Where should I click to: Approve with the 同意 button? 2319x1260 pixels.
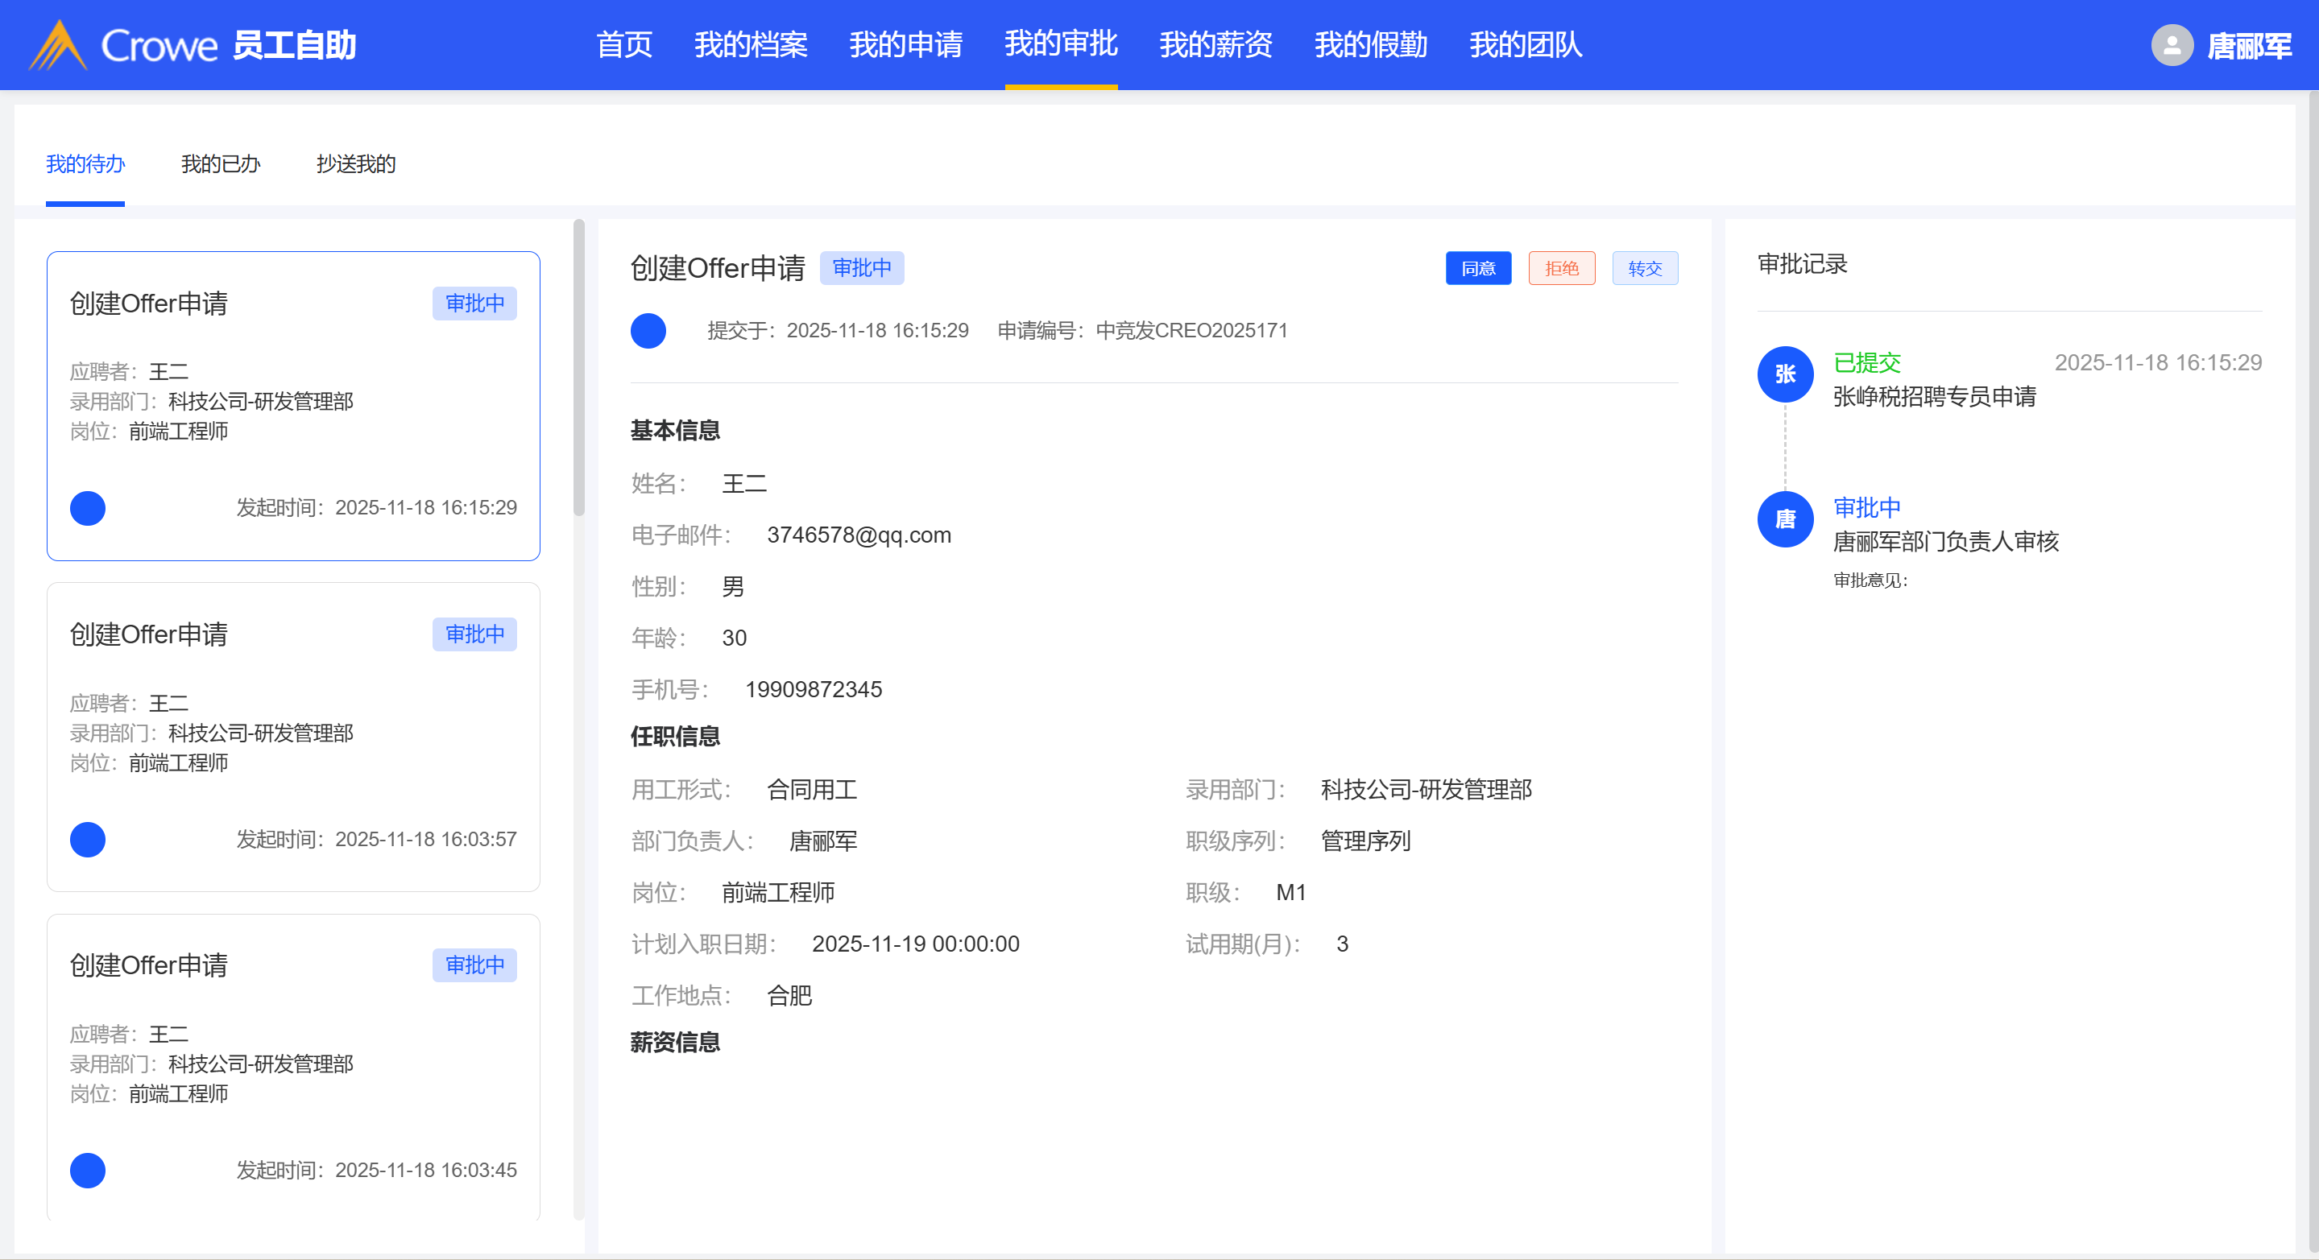[x=1477, y=268]
